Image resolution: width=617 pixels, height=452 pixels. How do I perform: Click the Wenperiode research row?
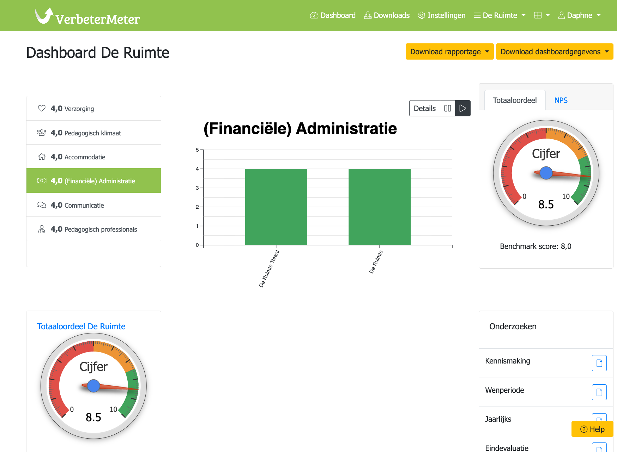[546, 392]
